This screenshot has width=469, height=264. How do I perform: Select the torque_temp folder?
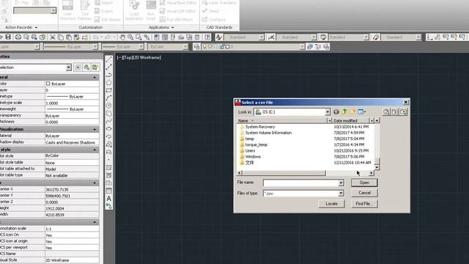[x=256, y=144]
